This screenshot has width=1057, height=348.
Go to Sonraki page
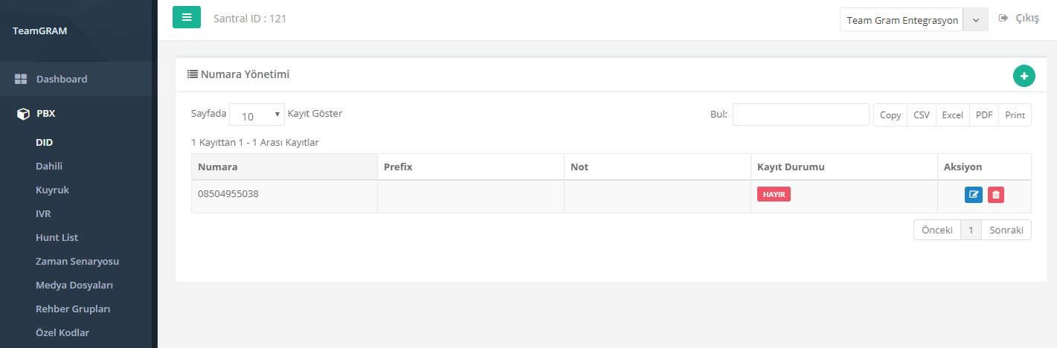1006,230
